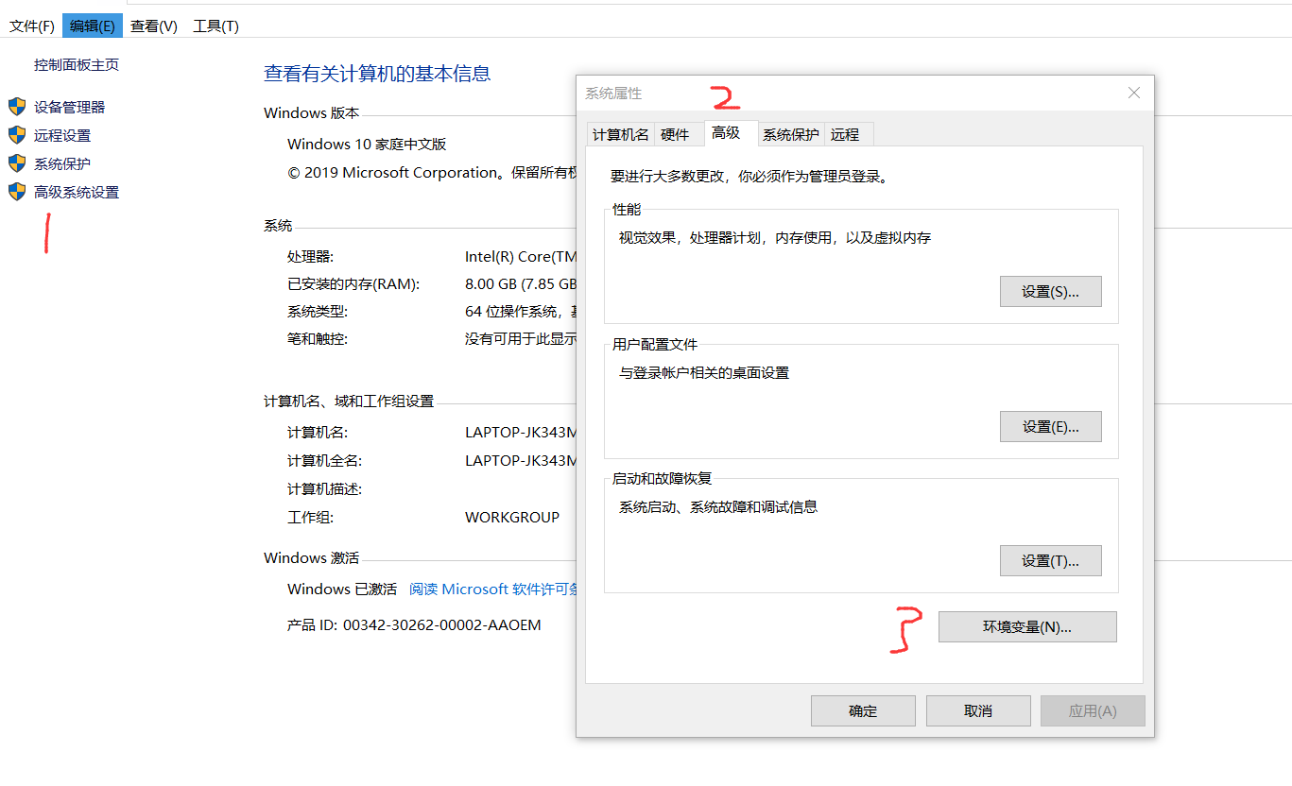Confirm changes with the 确定 button
1292x786 pixels.
coord(862,710)
